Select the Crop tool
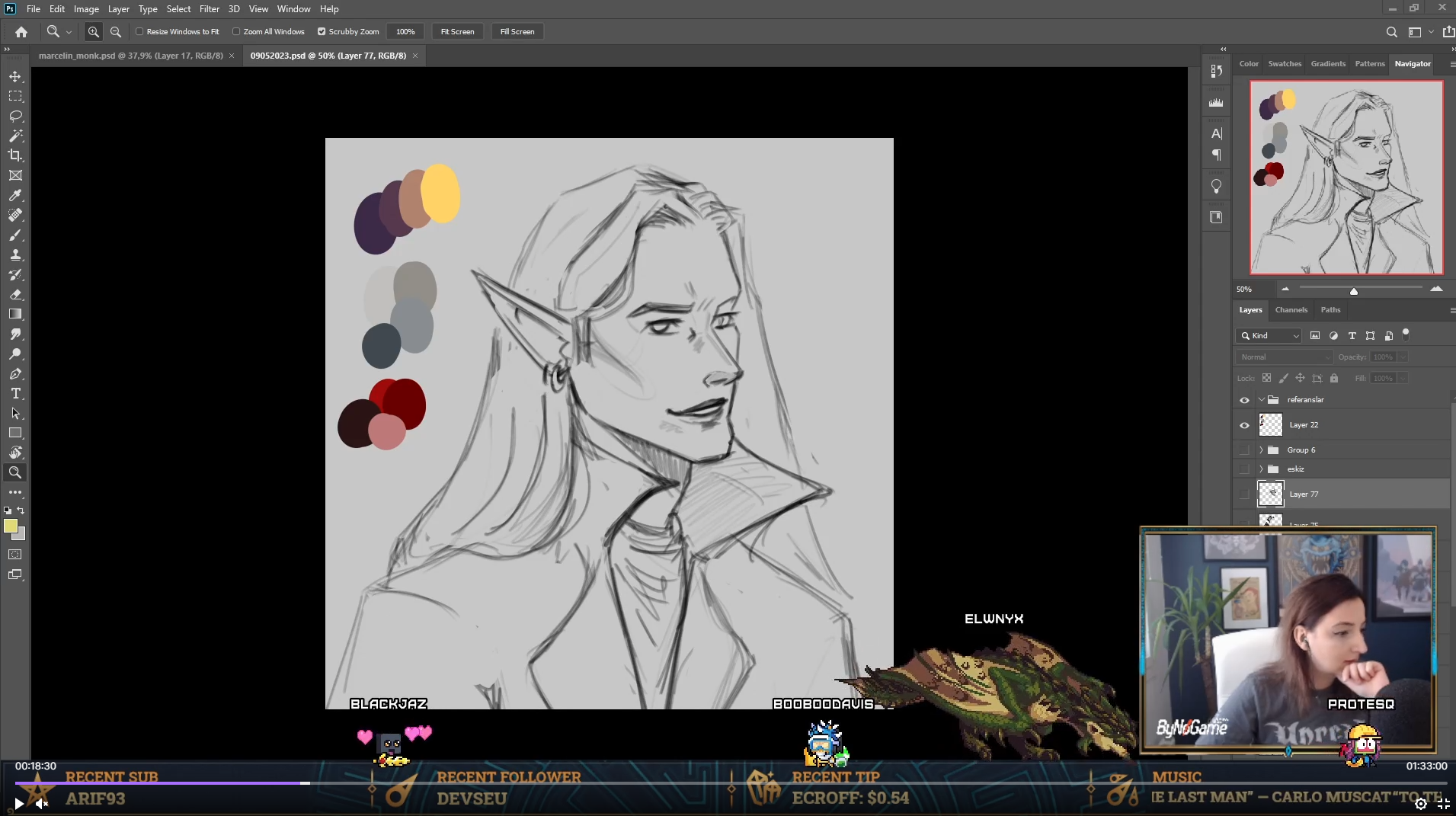Viewport: 1456px width, 816px height. pos(15,155)
